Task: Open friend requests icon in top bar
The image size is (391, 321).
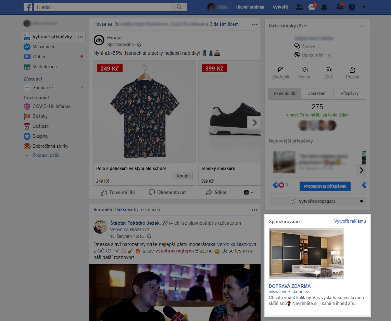Action: point(300,7)
